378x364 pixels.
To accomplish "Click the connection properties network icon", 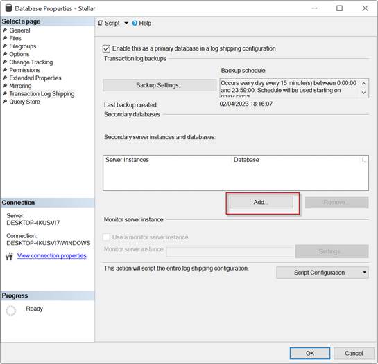I will click(x=10, y=256).
